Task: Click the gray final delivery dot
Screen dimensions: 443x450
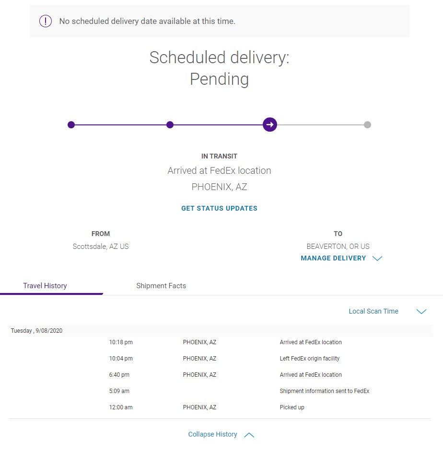Action: click(367, 125)
